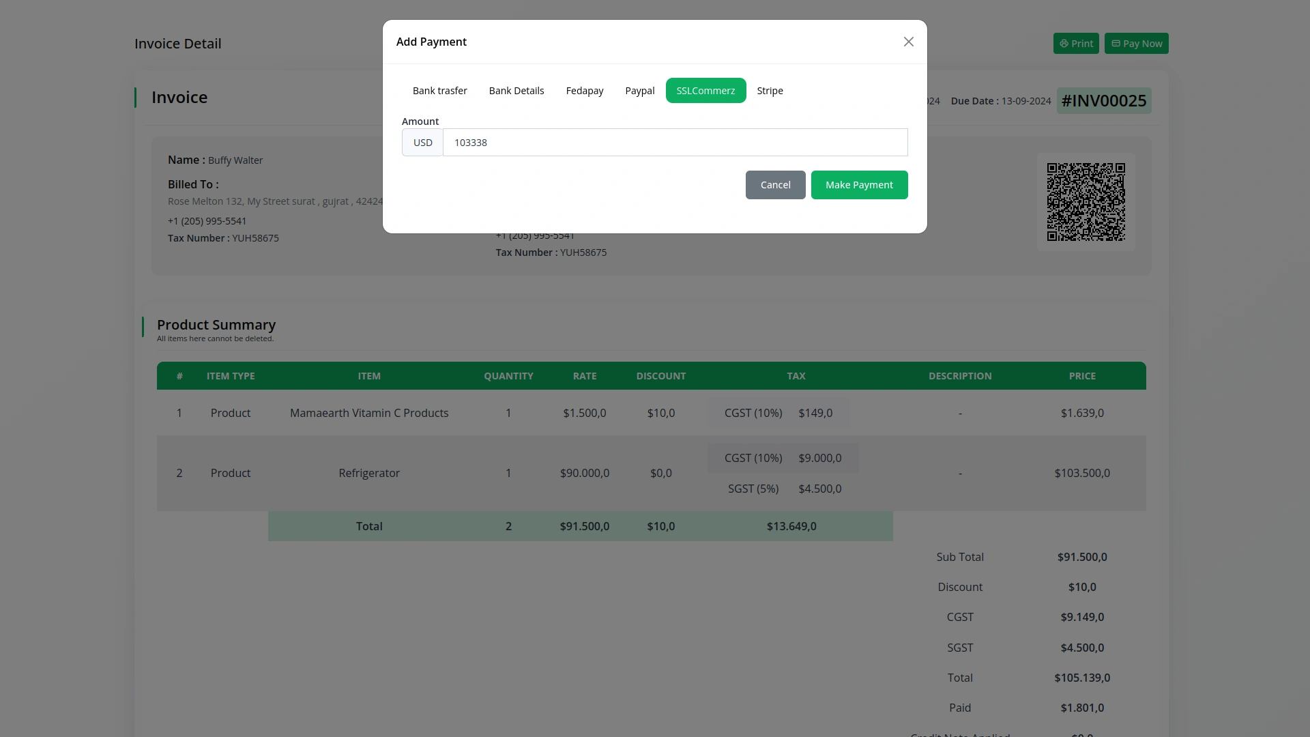Click the ITEM column header
The height and width of the screenshot is (737, 1310).
(x=369, y=376)
